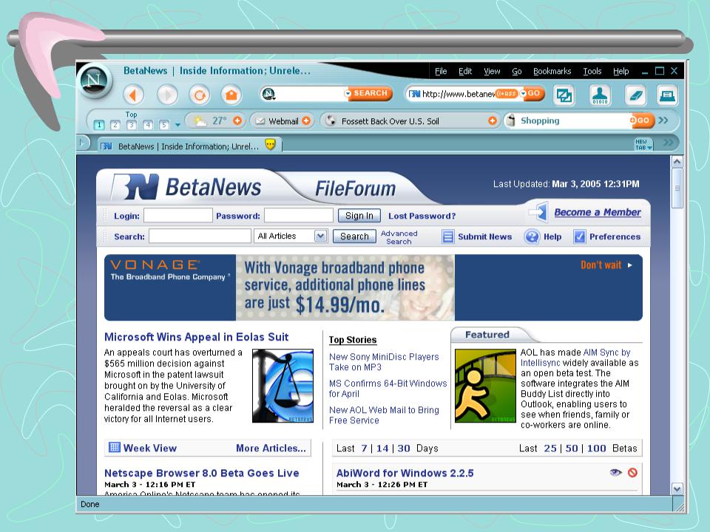The height and width of the screenshot is (532, 710).
Task: Select toolbar set number 5
Action: point(164,125)
